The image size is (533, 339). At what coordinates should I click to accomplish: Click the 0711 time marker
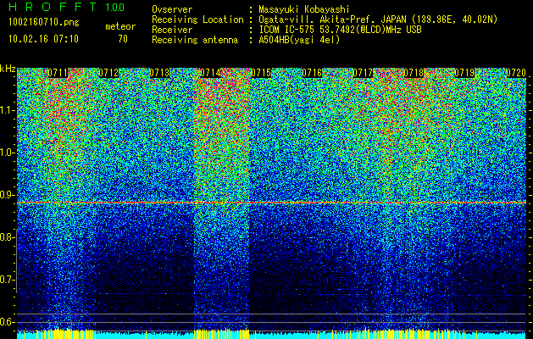click(x=58, y=73)
